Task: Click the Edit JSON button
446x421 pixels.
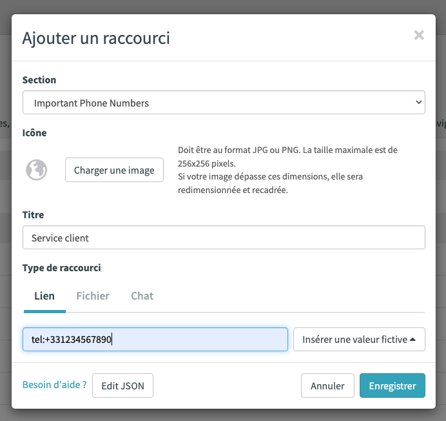Action: click(122, 385)
